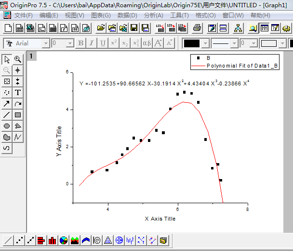293x251 pixels.
Task: Plot a Column bar chart
Action: point(53,240)
